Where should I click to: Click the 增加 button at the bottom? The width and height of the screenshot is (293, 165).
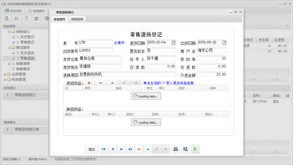click(x=92, y=149)
